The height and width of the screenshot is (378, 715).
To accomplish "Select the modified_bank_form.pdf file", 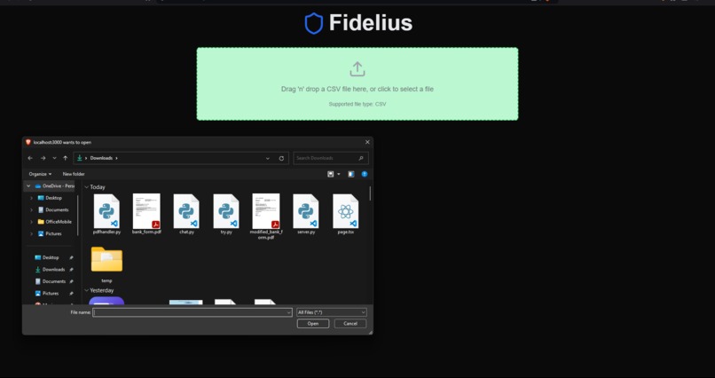I will tap(266, 217).
